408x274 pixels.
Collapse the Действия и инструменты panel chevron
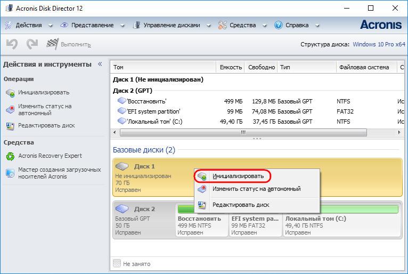(x=100, y=64)
